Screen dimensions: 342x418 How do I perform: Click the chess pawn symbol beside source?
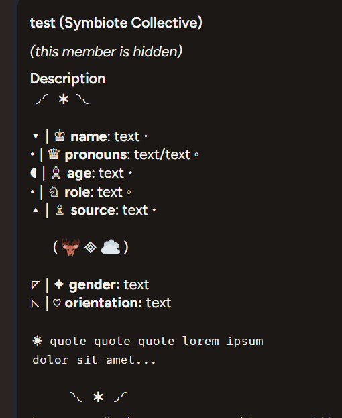[x=60, y=210]
